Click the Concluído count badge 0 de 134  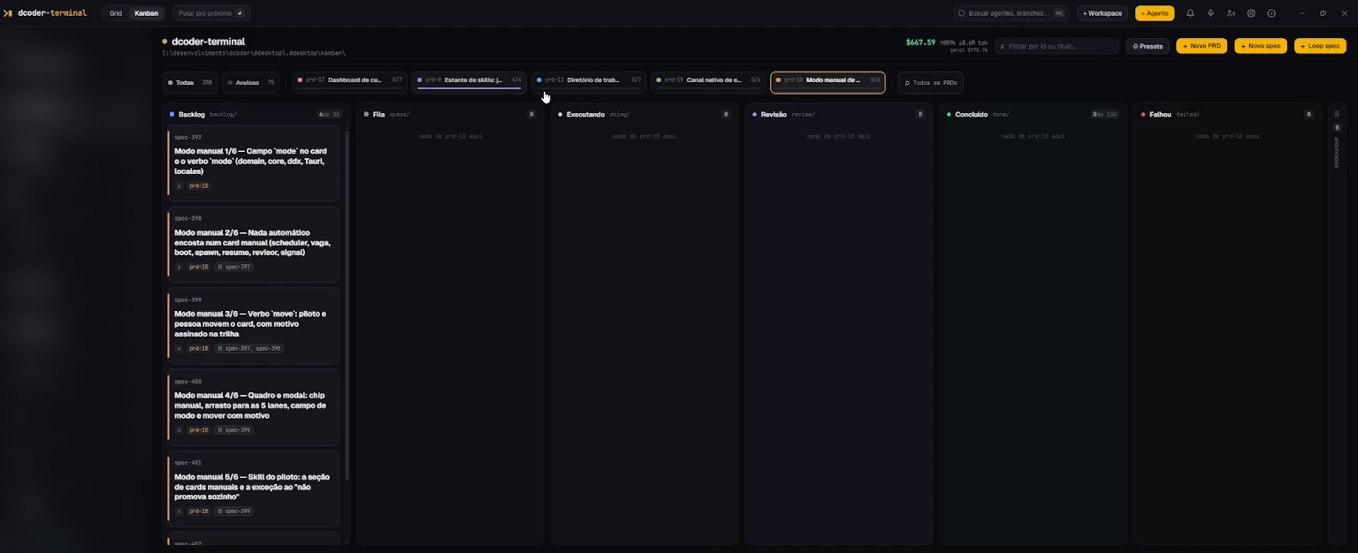1105,114
